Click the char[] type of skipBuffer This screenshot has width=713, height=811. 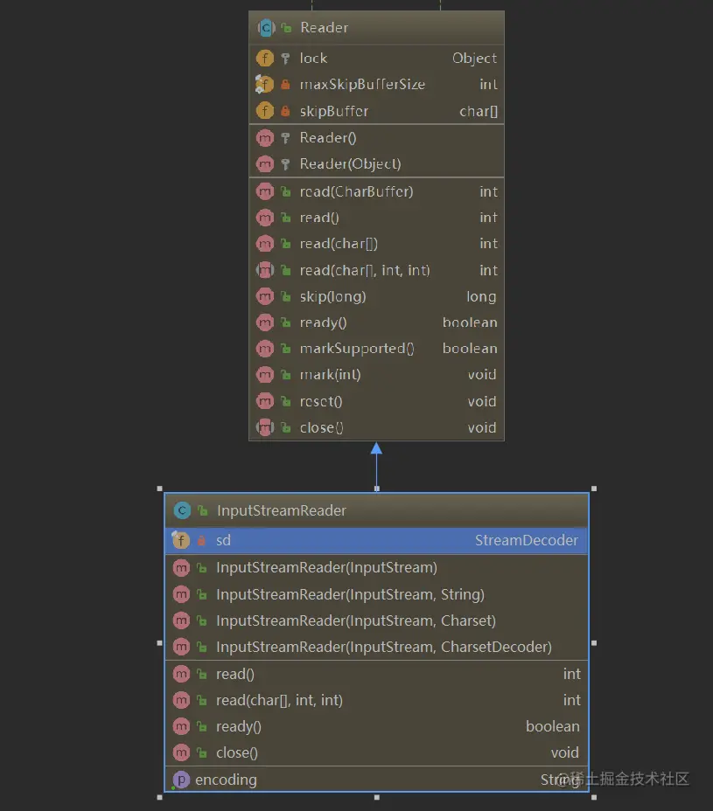479,111
